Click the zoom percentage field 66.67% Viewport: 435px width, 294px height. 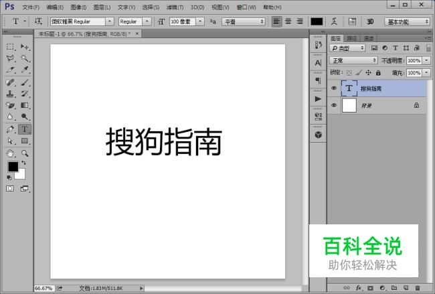click(x=43, y=289)
